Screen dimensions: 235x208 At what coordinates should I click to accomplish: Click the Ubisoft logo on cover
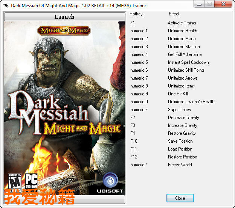(110, 183)
